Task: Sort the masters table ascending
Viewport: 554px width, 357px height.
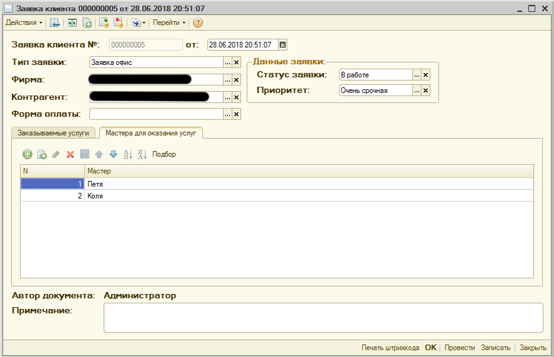Action: (128, 154)
